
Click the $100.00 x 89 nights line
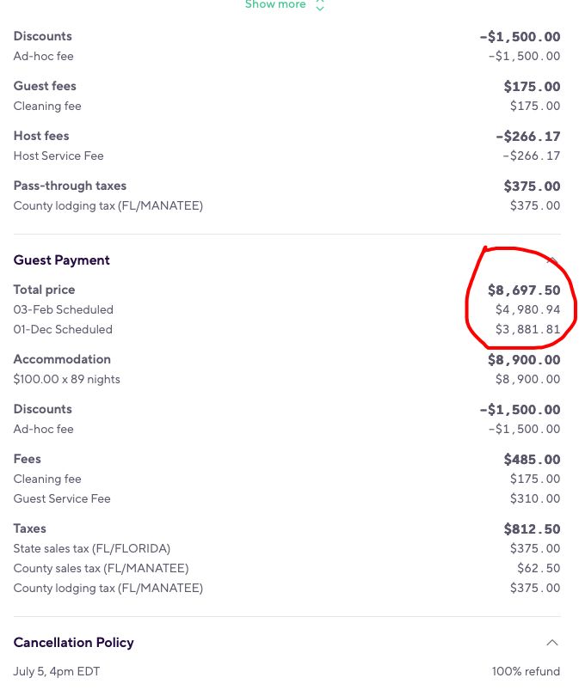(66, 379)
